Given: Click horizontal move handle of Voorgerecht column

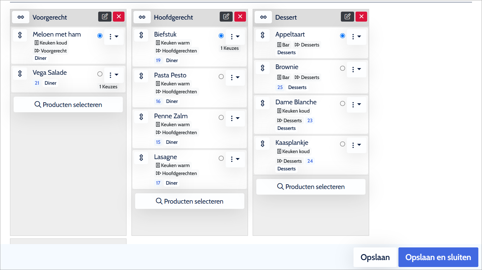Looking at the screenshot, I should (x=21, y=17).
